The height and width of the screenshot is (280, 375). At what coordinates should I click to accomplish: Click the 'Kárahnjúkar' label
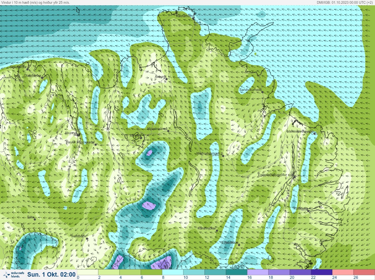(207, 228)
